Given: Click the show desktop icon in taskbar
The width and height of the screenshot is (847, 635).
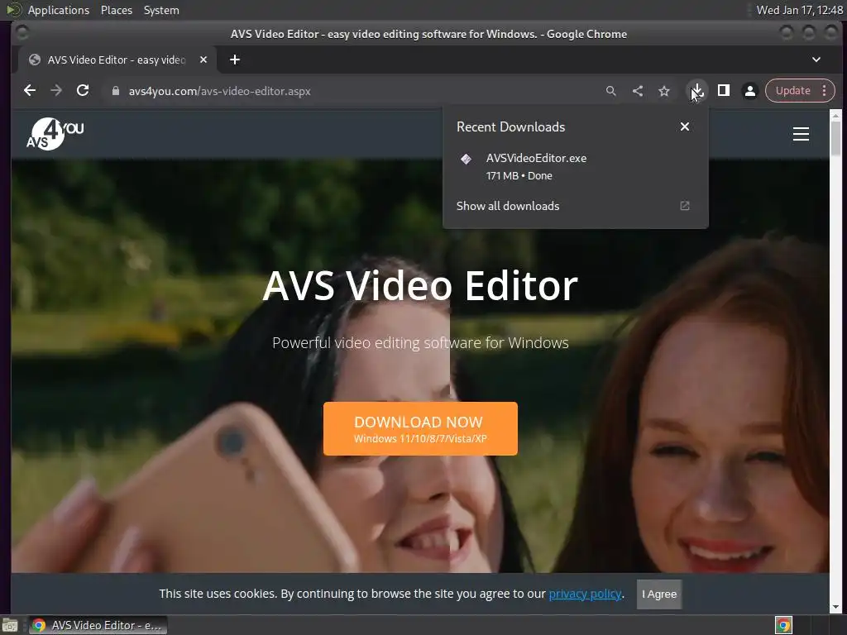Looking at the screenshot, I should point(10,625).
